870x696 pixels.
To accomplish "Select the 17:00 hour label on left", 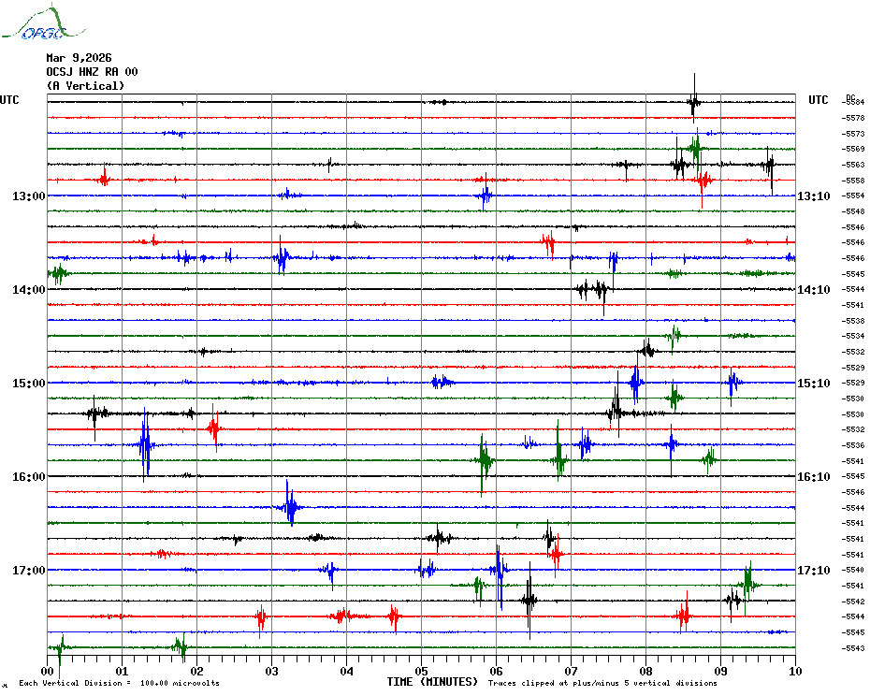I will [x=28, y=571].
